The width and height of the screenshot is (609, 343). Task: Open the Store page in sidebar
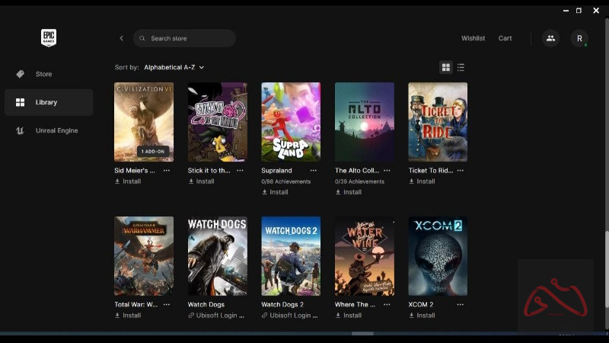(x=43, y=74)
